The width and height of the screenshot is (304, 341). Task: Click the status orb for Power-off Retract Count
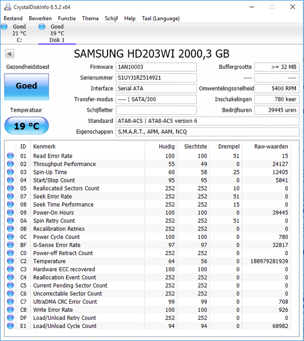pyautogui.click(x=10, y=253)
